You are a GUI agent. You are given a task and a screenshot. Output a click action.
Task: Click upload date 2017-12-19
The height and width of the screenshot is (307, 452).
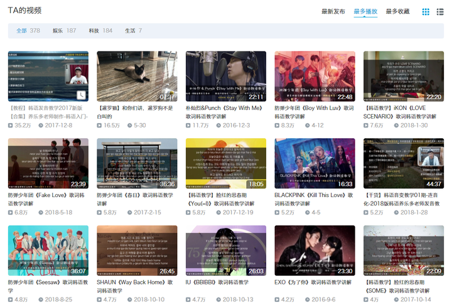[x=235, y=212]
